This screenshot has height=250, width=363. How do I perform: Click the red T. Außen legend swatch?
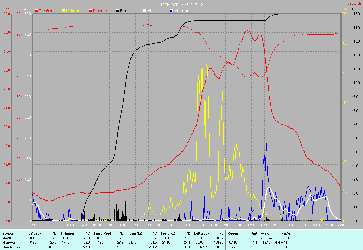(37, 11)
